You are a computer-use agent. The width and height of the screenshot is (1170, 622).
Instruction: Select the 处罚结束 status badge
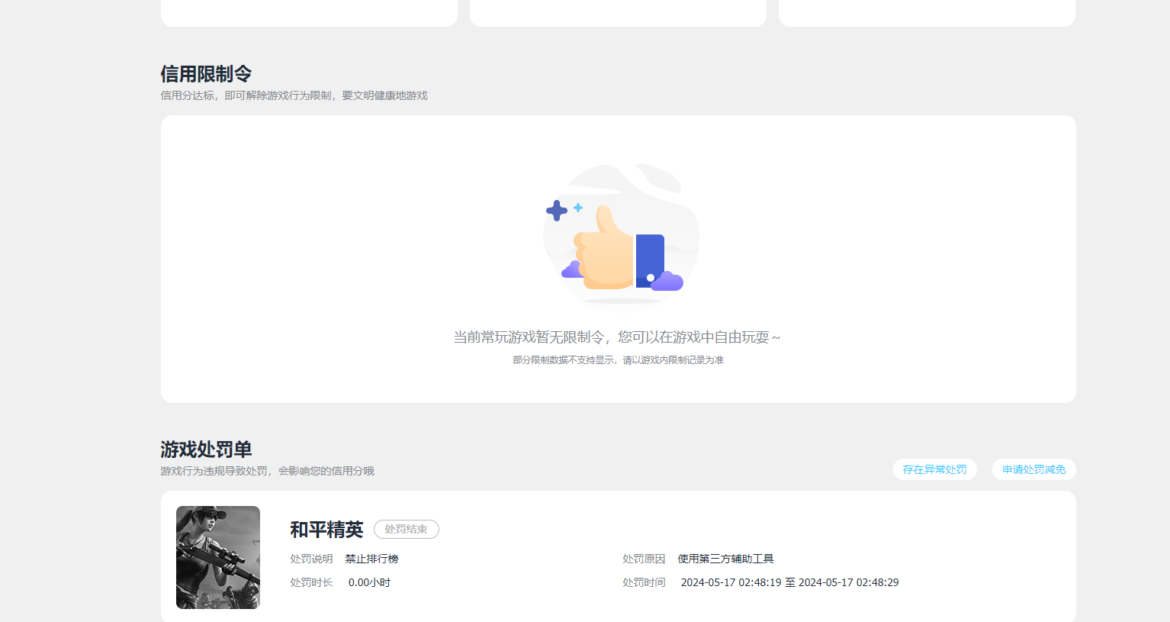coord(406,529)
